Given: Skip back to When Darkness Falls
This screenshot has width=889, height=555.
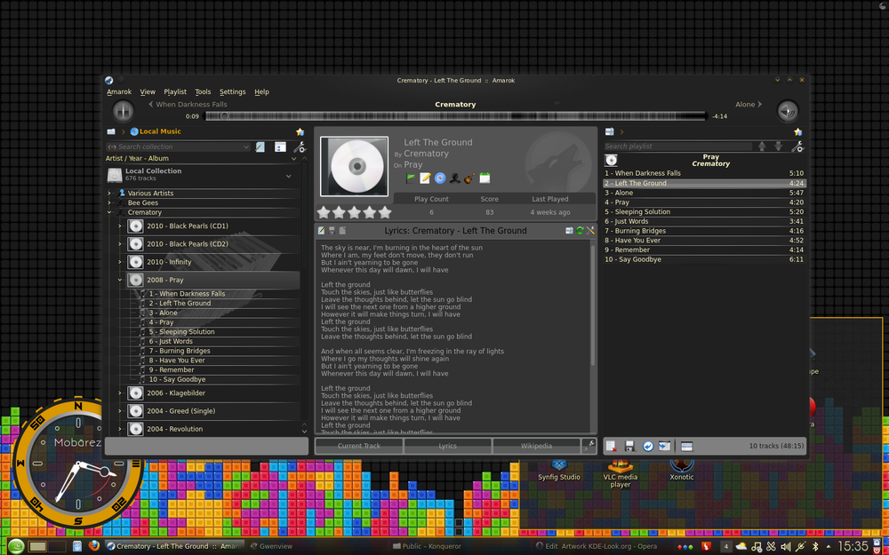Looking at the screenshot, I should coord(188,104).
